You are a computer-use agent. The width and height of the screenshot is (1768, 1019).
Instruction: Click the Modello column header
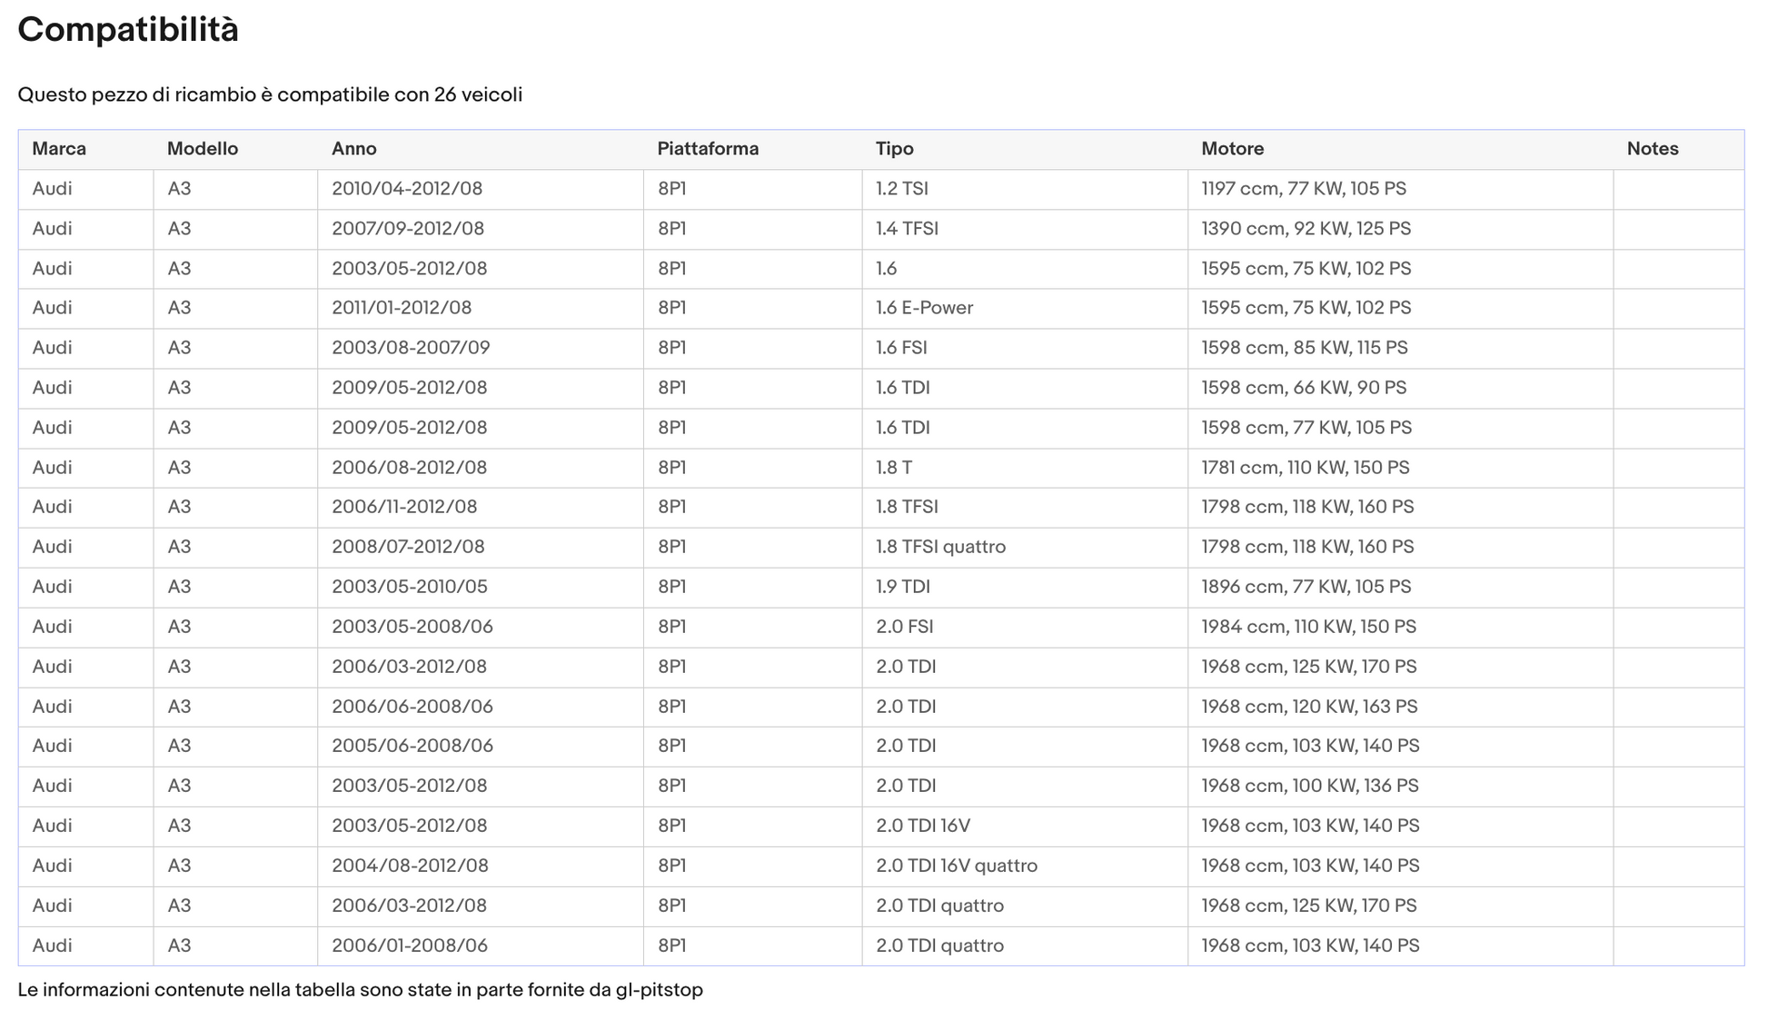click(x=203, y=149)
